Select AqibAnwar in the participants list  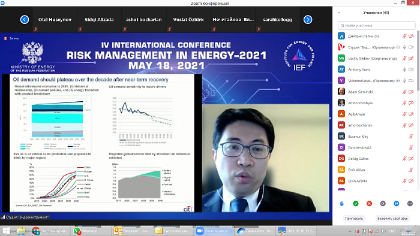coord(356,114)
